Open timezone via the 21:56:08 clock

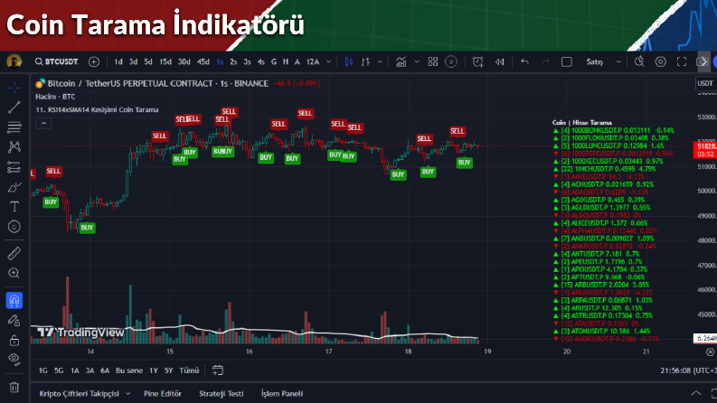[688, 370]
